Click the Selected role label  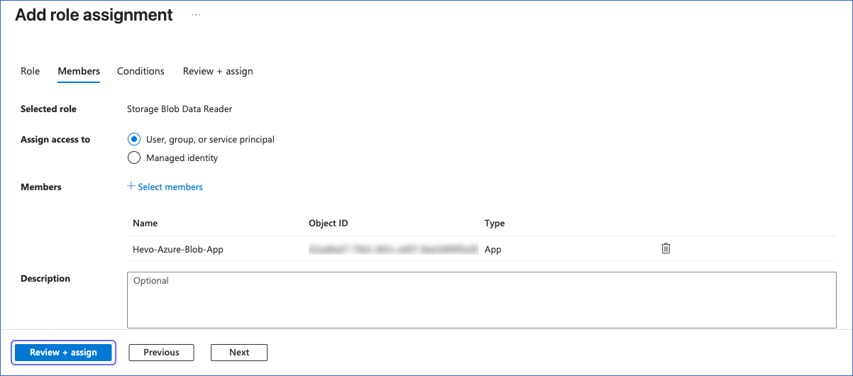click(48, 109)
